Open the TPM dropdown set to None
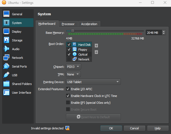Viewport: 171px width, 134px height. click(x=73, y=74)
